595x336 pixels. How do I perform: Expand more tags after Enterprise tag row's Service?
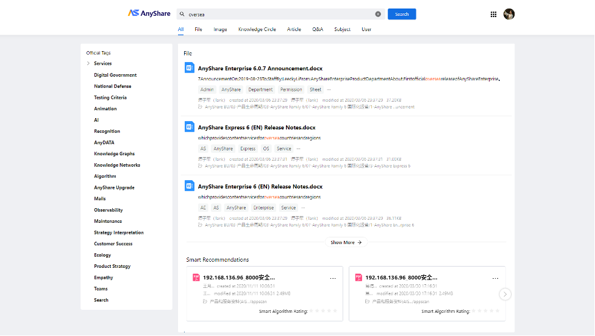(303, 208)
